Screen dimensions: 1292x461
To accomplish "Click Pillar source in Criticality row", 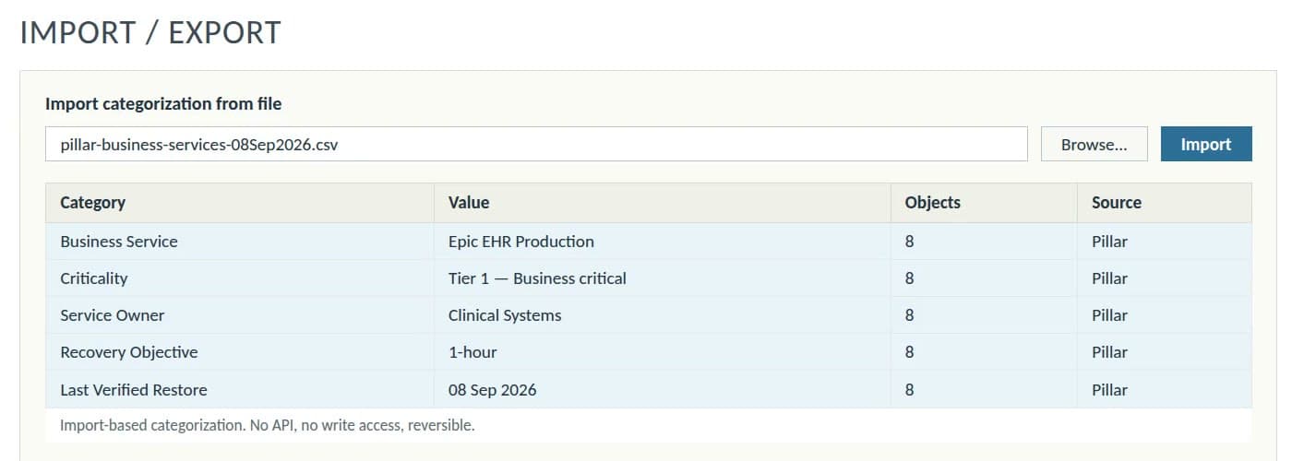I will click(1109, 278).
